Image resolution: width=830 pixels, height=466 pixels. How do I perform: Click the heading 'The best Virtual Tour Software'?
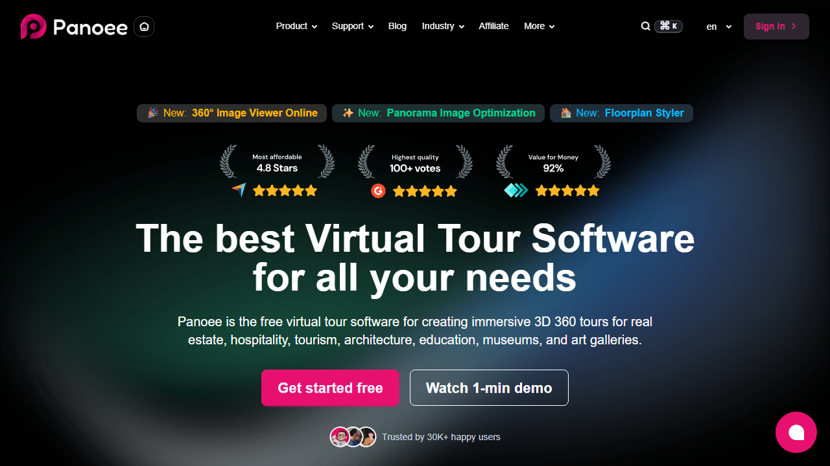pyautogui.click(x=415, y=238)
